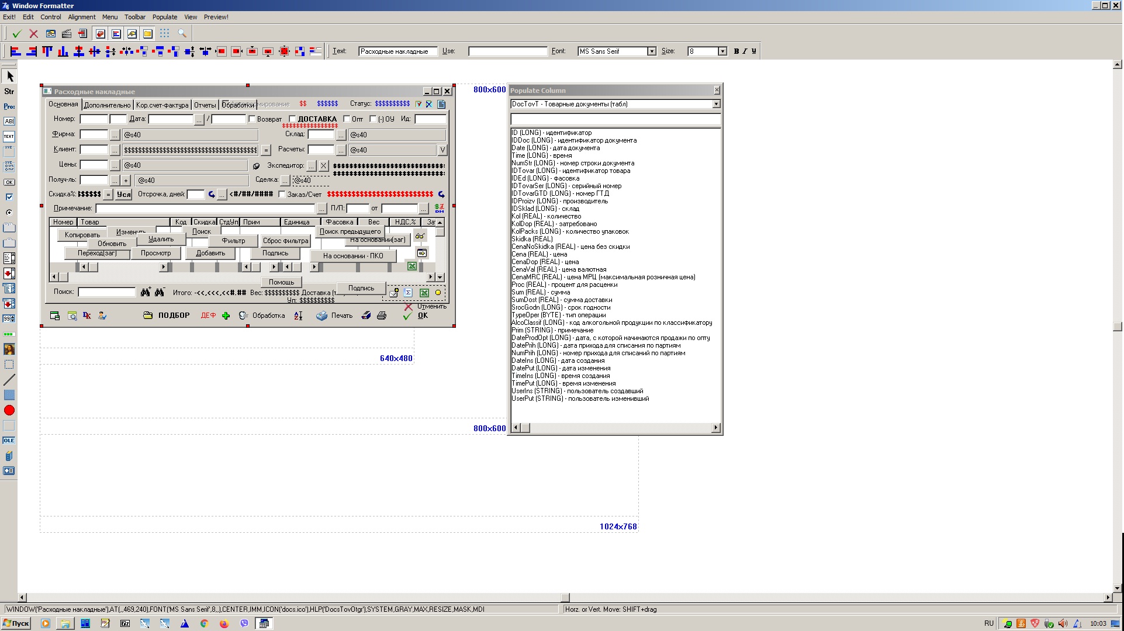The height and width of the screenshot is (631, 1124).
Task: Click the Use input field
Action: (x=507, y=51)
